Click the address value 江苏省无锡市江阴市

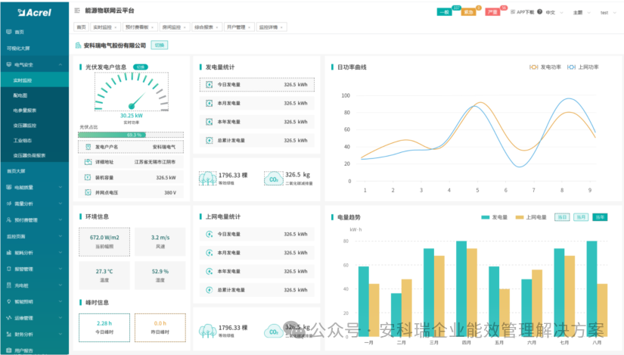tap(155, 162)
